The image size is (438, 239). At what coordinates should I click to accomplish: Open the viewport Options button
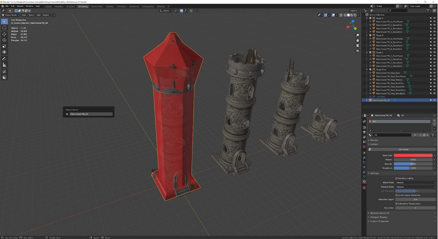coord(355,11)
